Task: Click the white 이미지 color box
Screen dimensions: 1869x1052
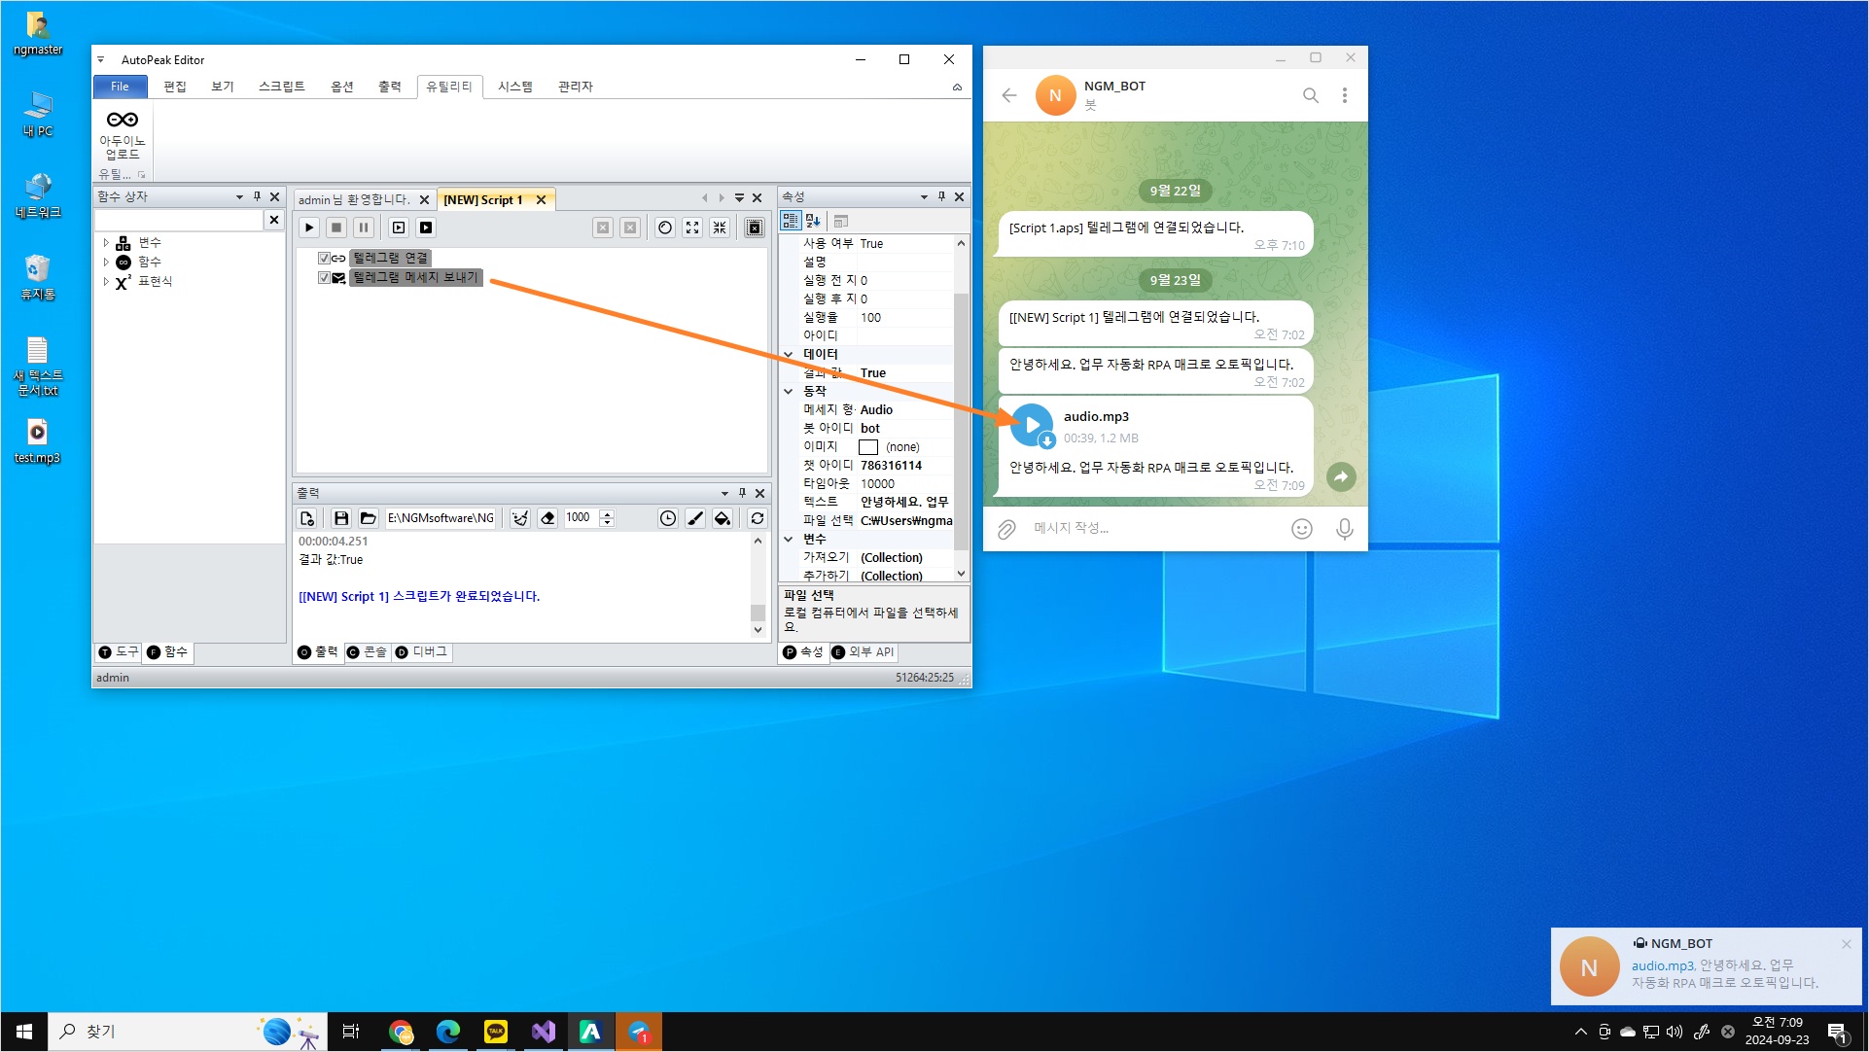Action: click(868, 447)
